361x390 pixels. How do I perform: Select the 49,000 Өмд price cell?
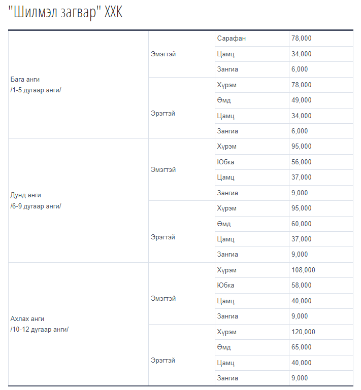(x=321, y=100)
